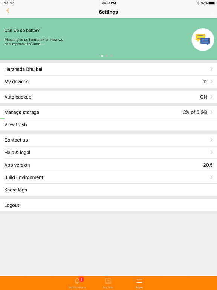Screen dimensions: 217x290
Task: Tap Share logs
Action: point(108,190)
